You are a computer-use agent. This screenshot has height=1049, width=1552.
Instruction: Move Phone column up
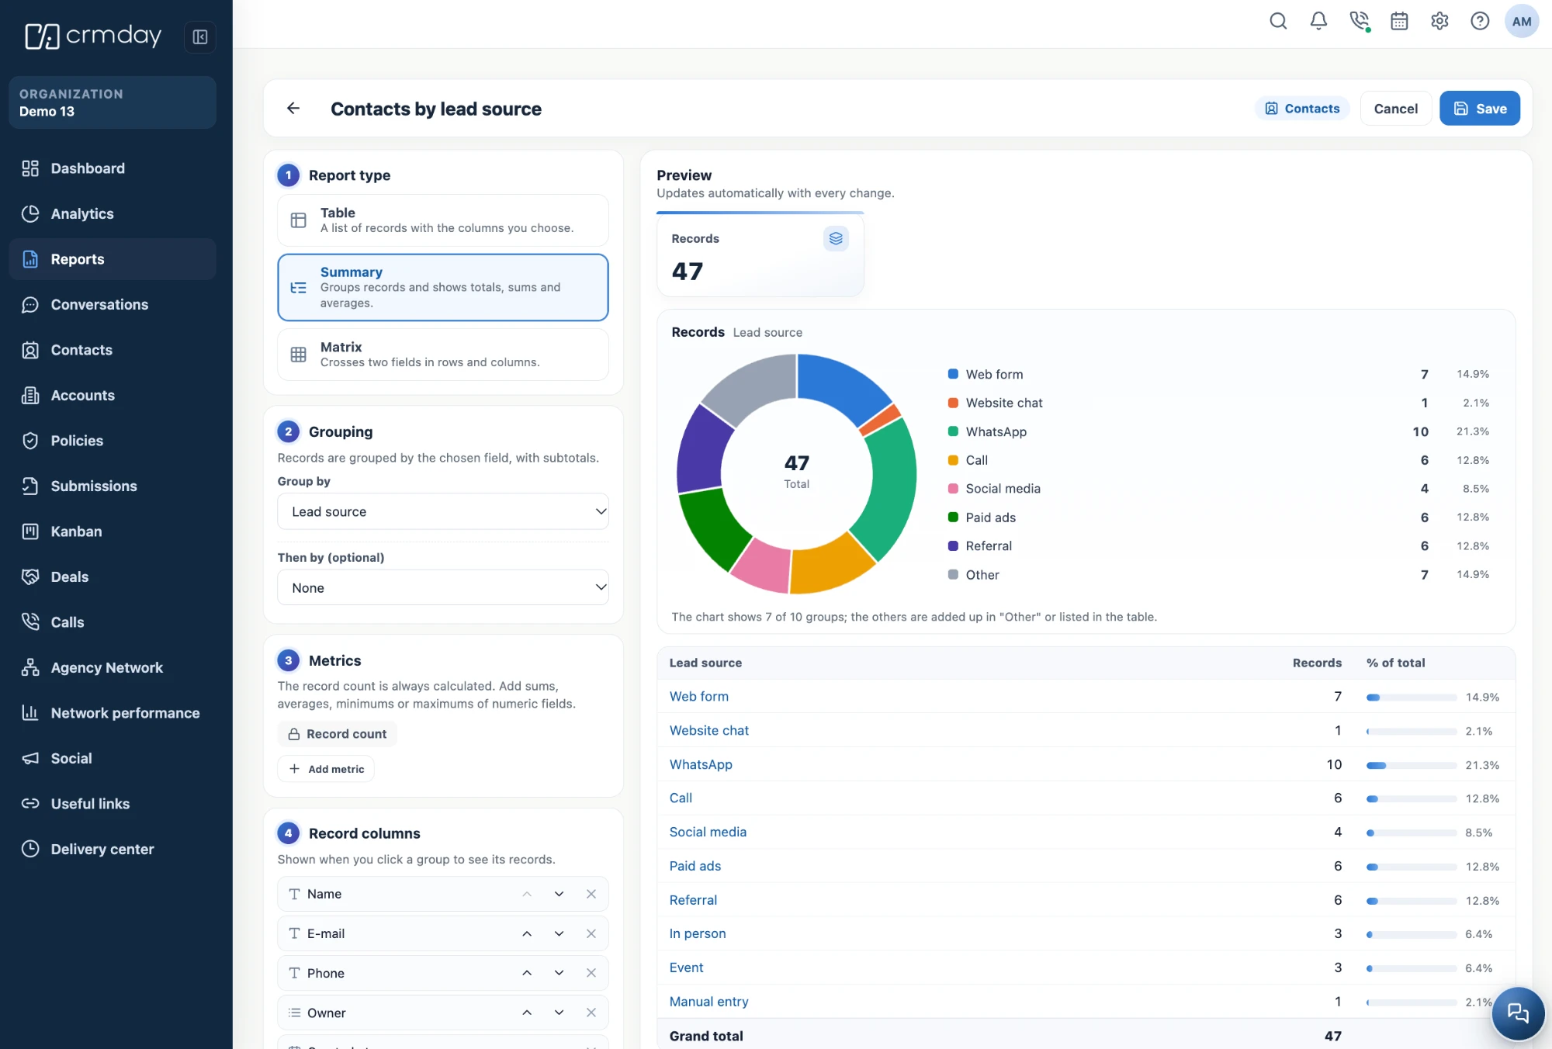[527, 973]
